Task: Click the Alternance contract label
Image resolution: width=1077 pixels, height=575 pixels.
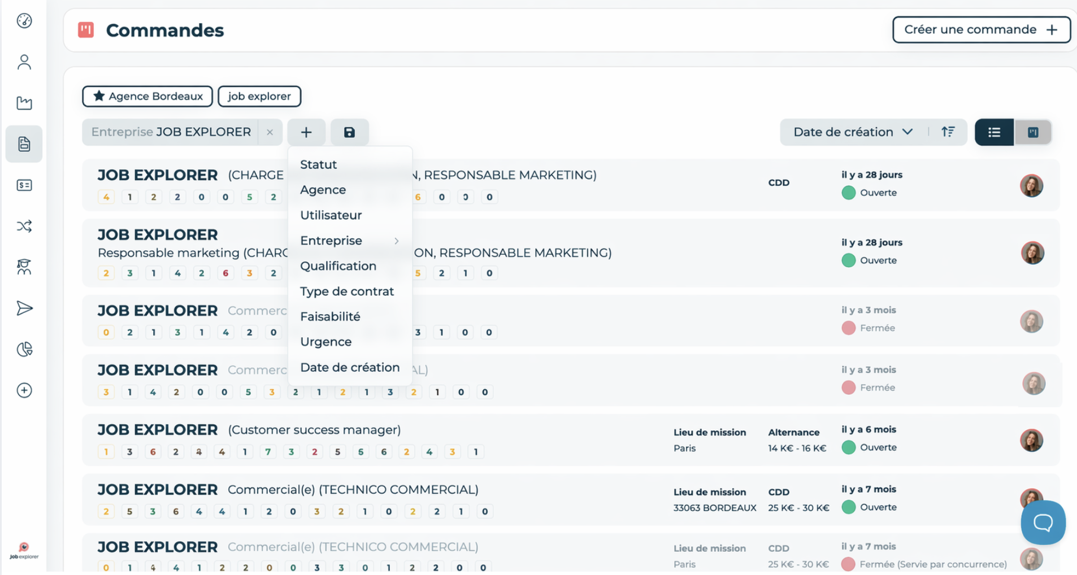Action: coord(794,432)
